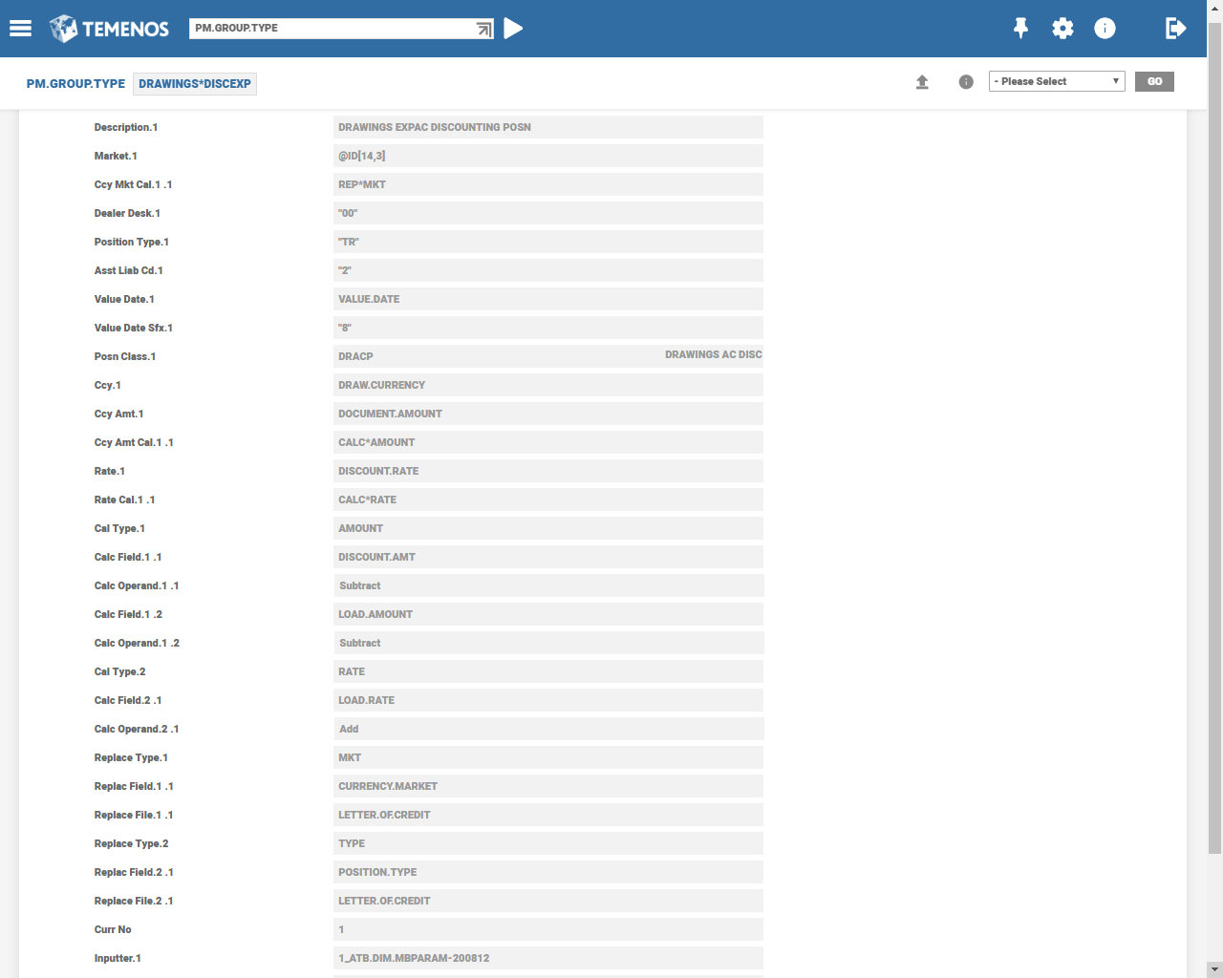The height and width of the screenshot is (978, 1223).
Task: Click the DISCOUNT.AMT value
Action: tap(548, 557)
